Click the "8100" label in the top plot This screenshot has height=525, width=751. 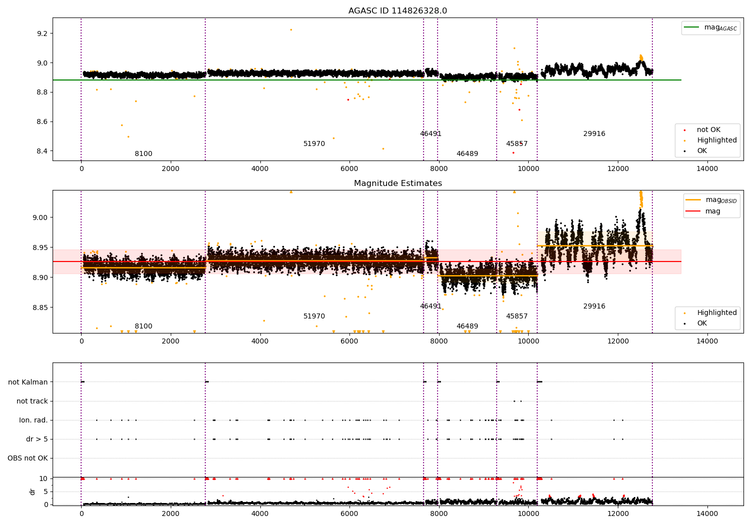coord(144,154)
